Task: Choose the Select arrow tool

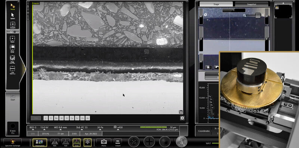Action: (13, 16)
